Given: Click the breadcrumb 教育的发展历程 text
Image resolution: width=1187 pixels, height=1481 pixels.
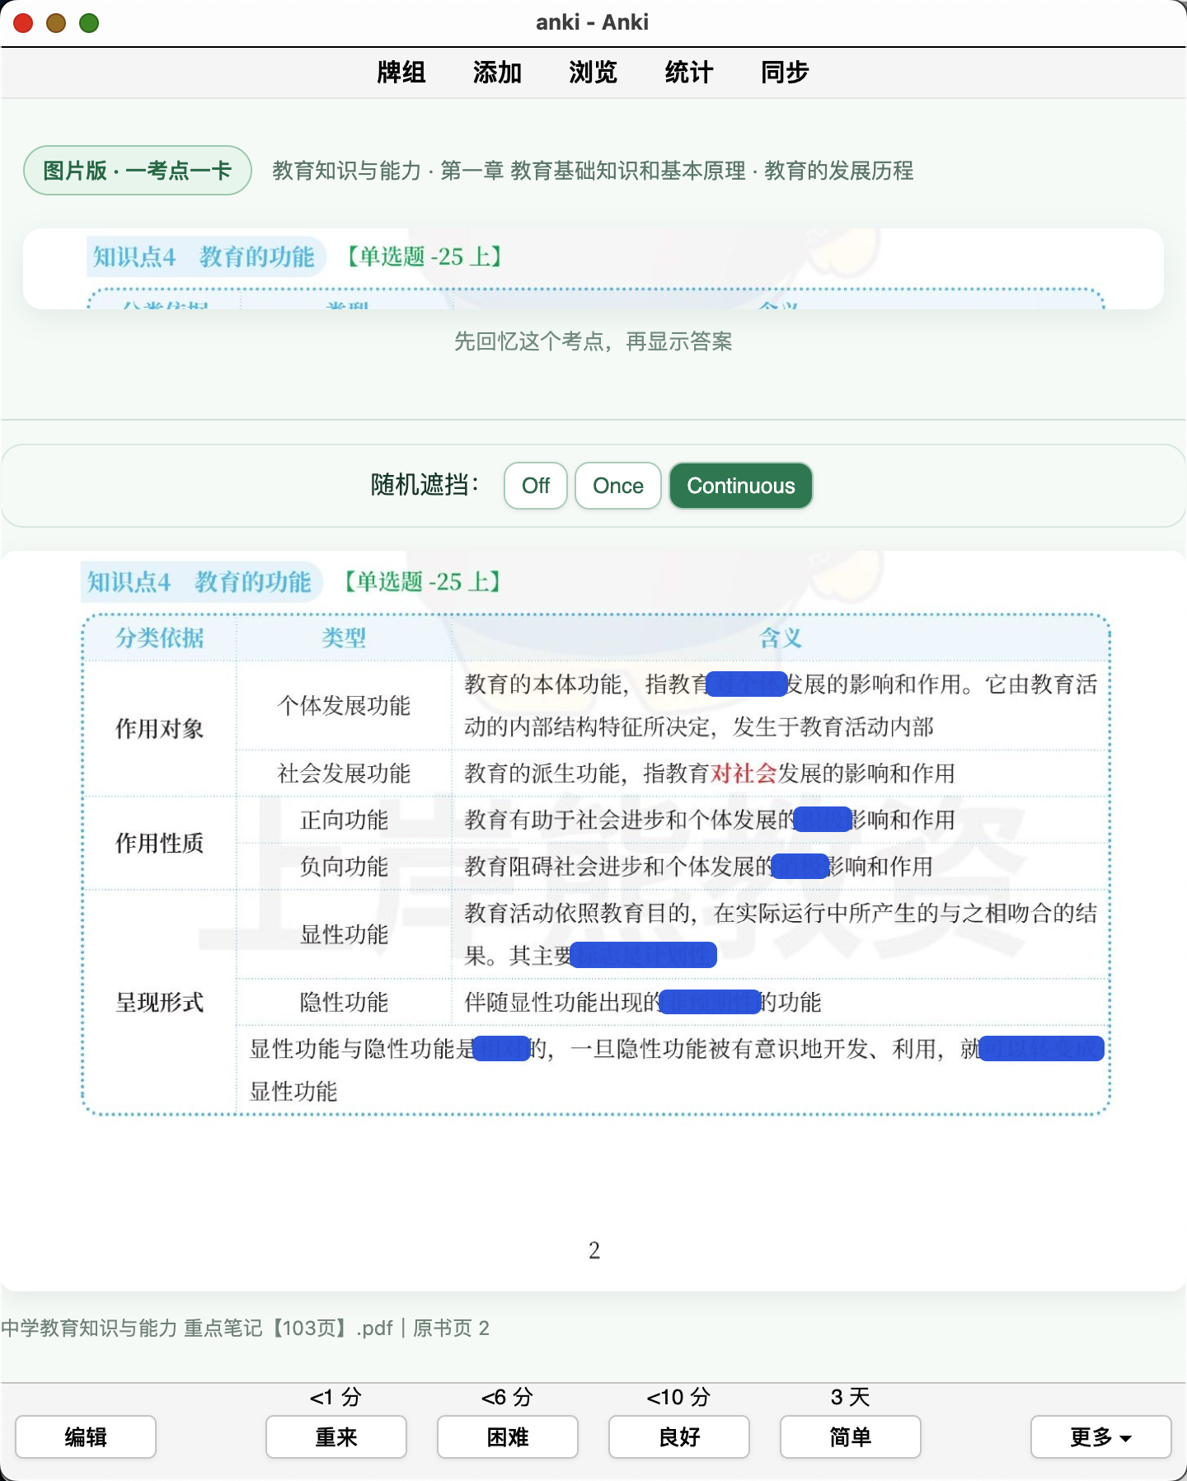Looking at the screenshot, I should pos(838,171).
